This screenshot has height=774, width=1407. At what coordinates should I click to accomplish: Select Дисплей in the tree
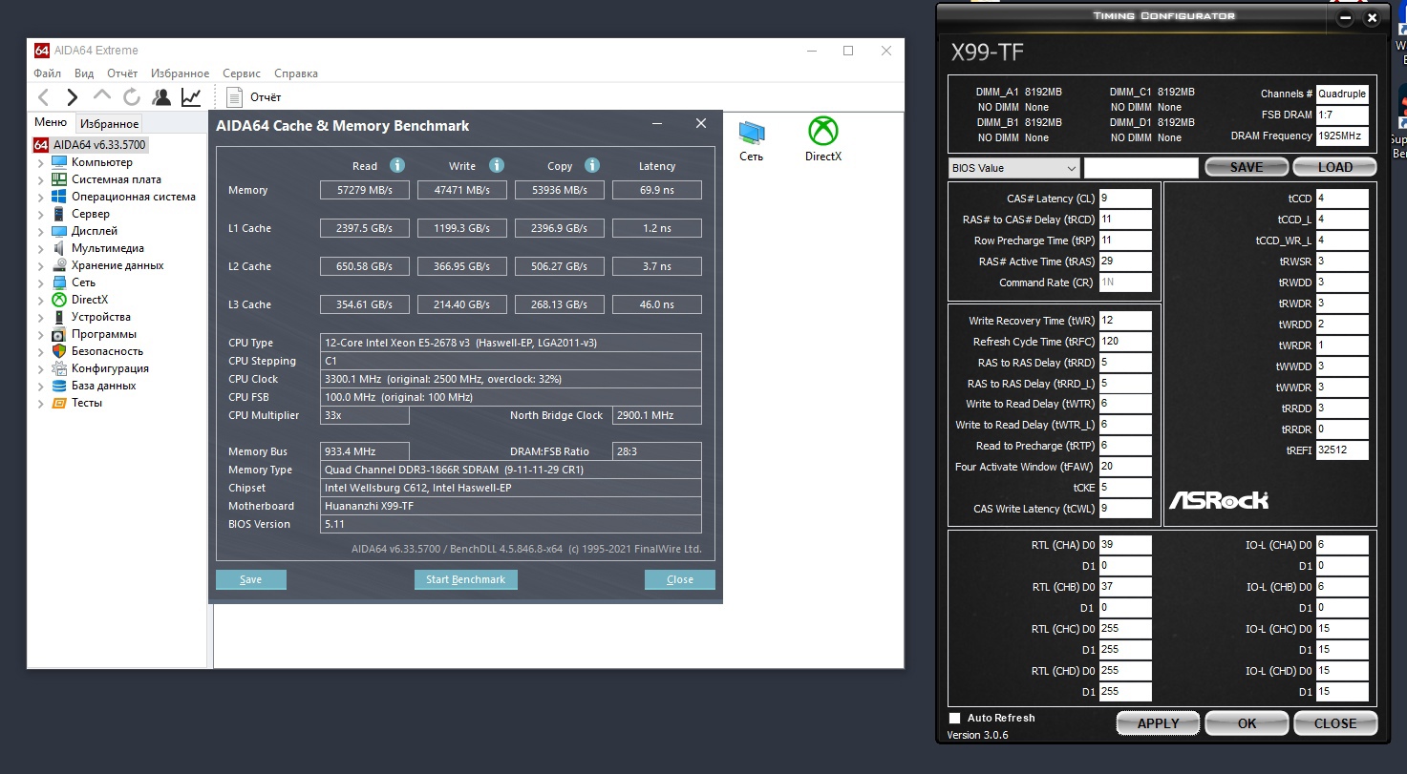pyautogui.click(x=94, y=231)
